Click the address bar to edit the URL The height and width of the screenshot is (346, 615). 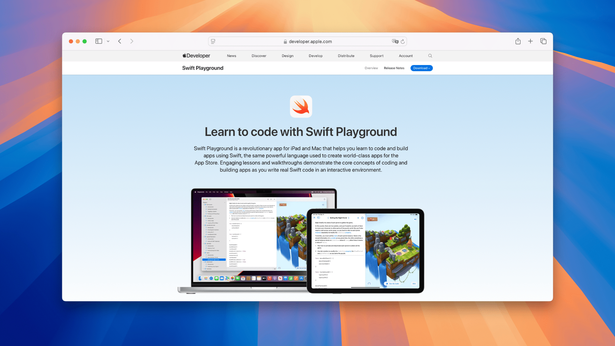(x=307, y=41)
